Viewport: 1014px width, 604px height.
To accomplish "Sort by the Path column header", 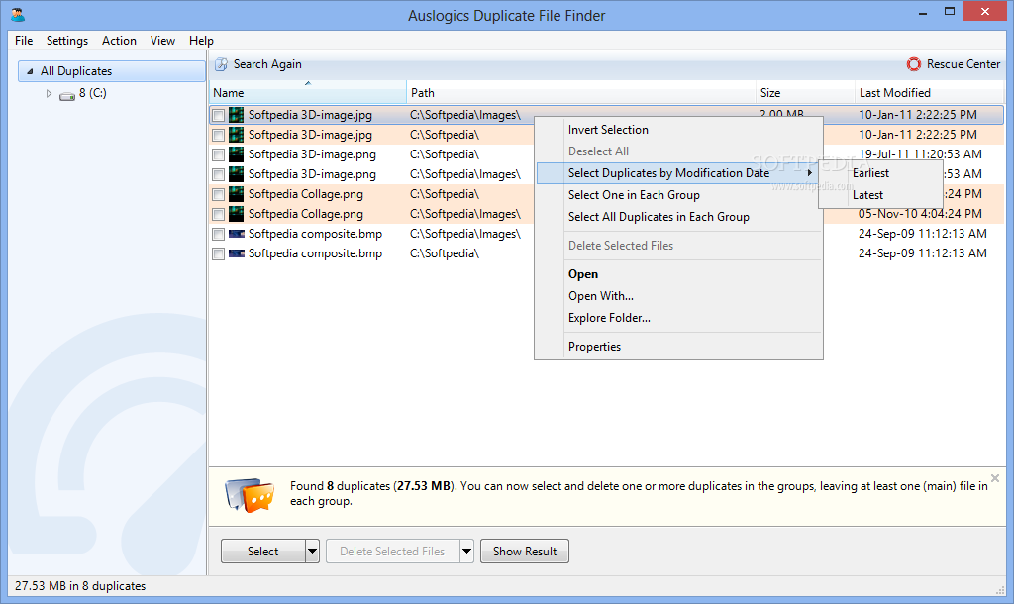I will tap(581, 92).
